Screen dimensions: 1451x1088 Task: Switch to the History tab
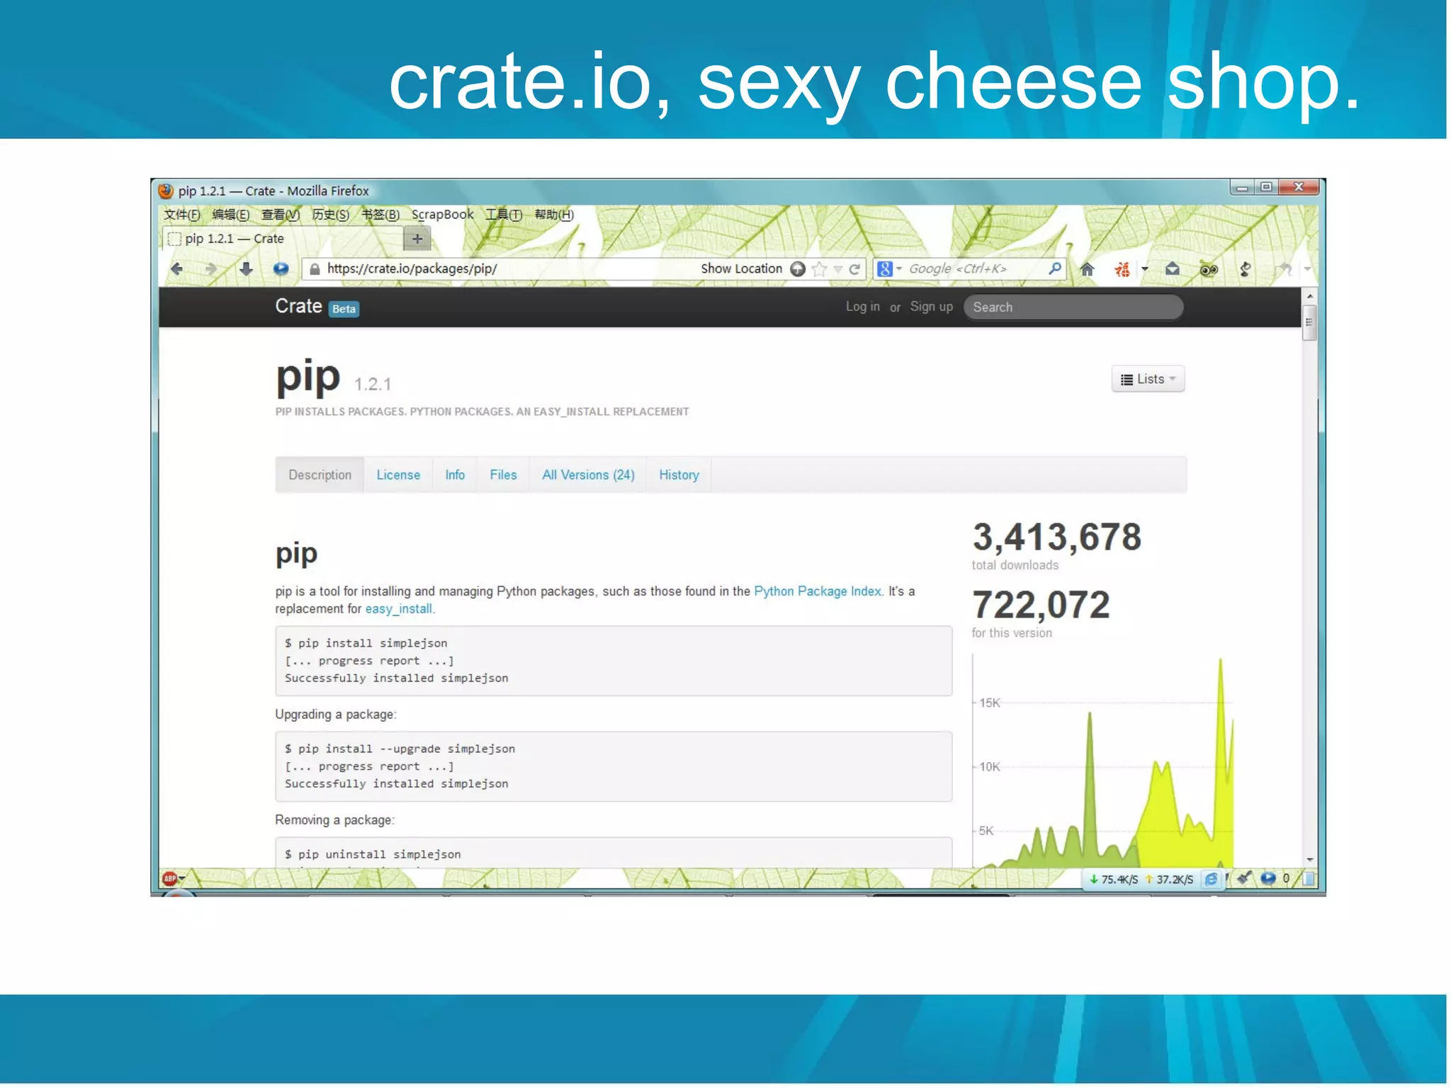click(x=679, y=475)
